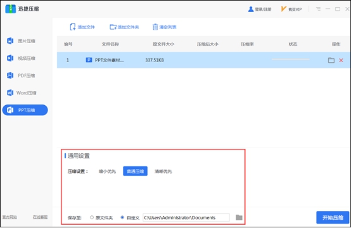
Task: Click the 压缩率 column header
Action: [247, 44]
